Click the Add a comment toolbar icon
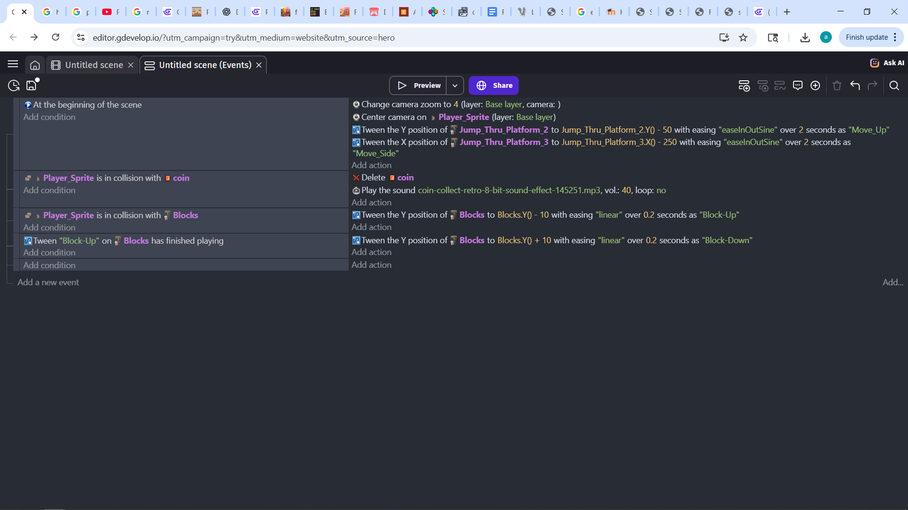Image resolution: width=908 pixels, height=510 pixels. (798, 85)
